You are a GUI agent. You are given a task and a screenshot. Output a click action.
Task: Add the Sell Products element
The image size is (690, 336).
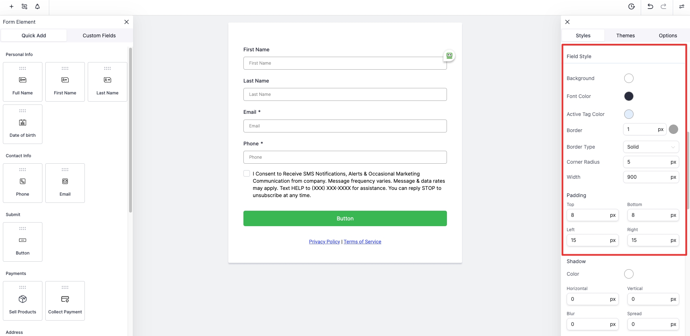pyautogui.click(x=23, y=301)
